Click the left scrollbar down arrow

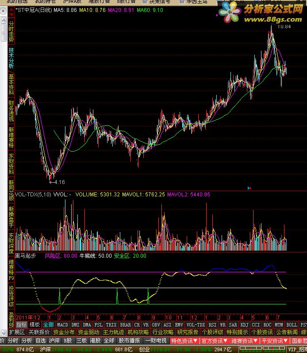(x=4, y=332)
